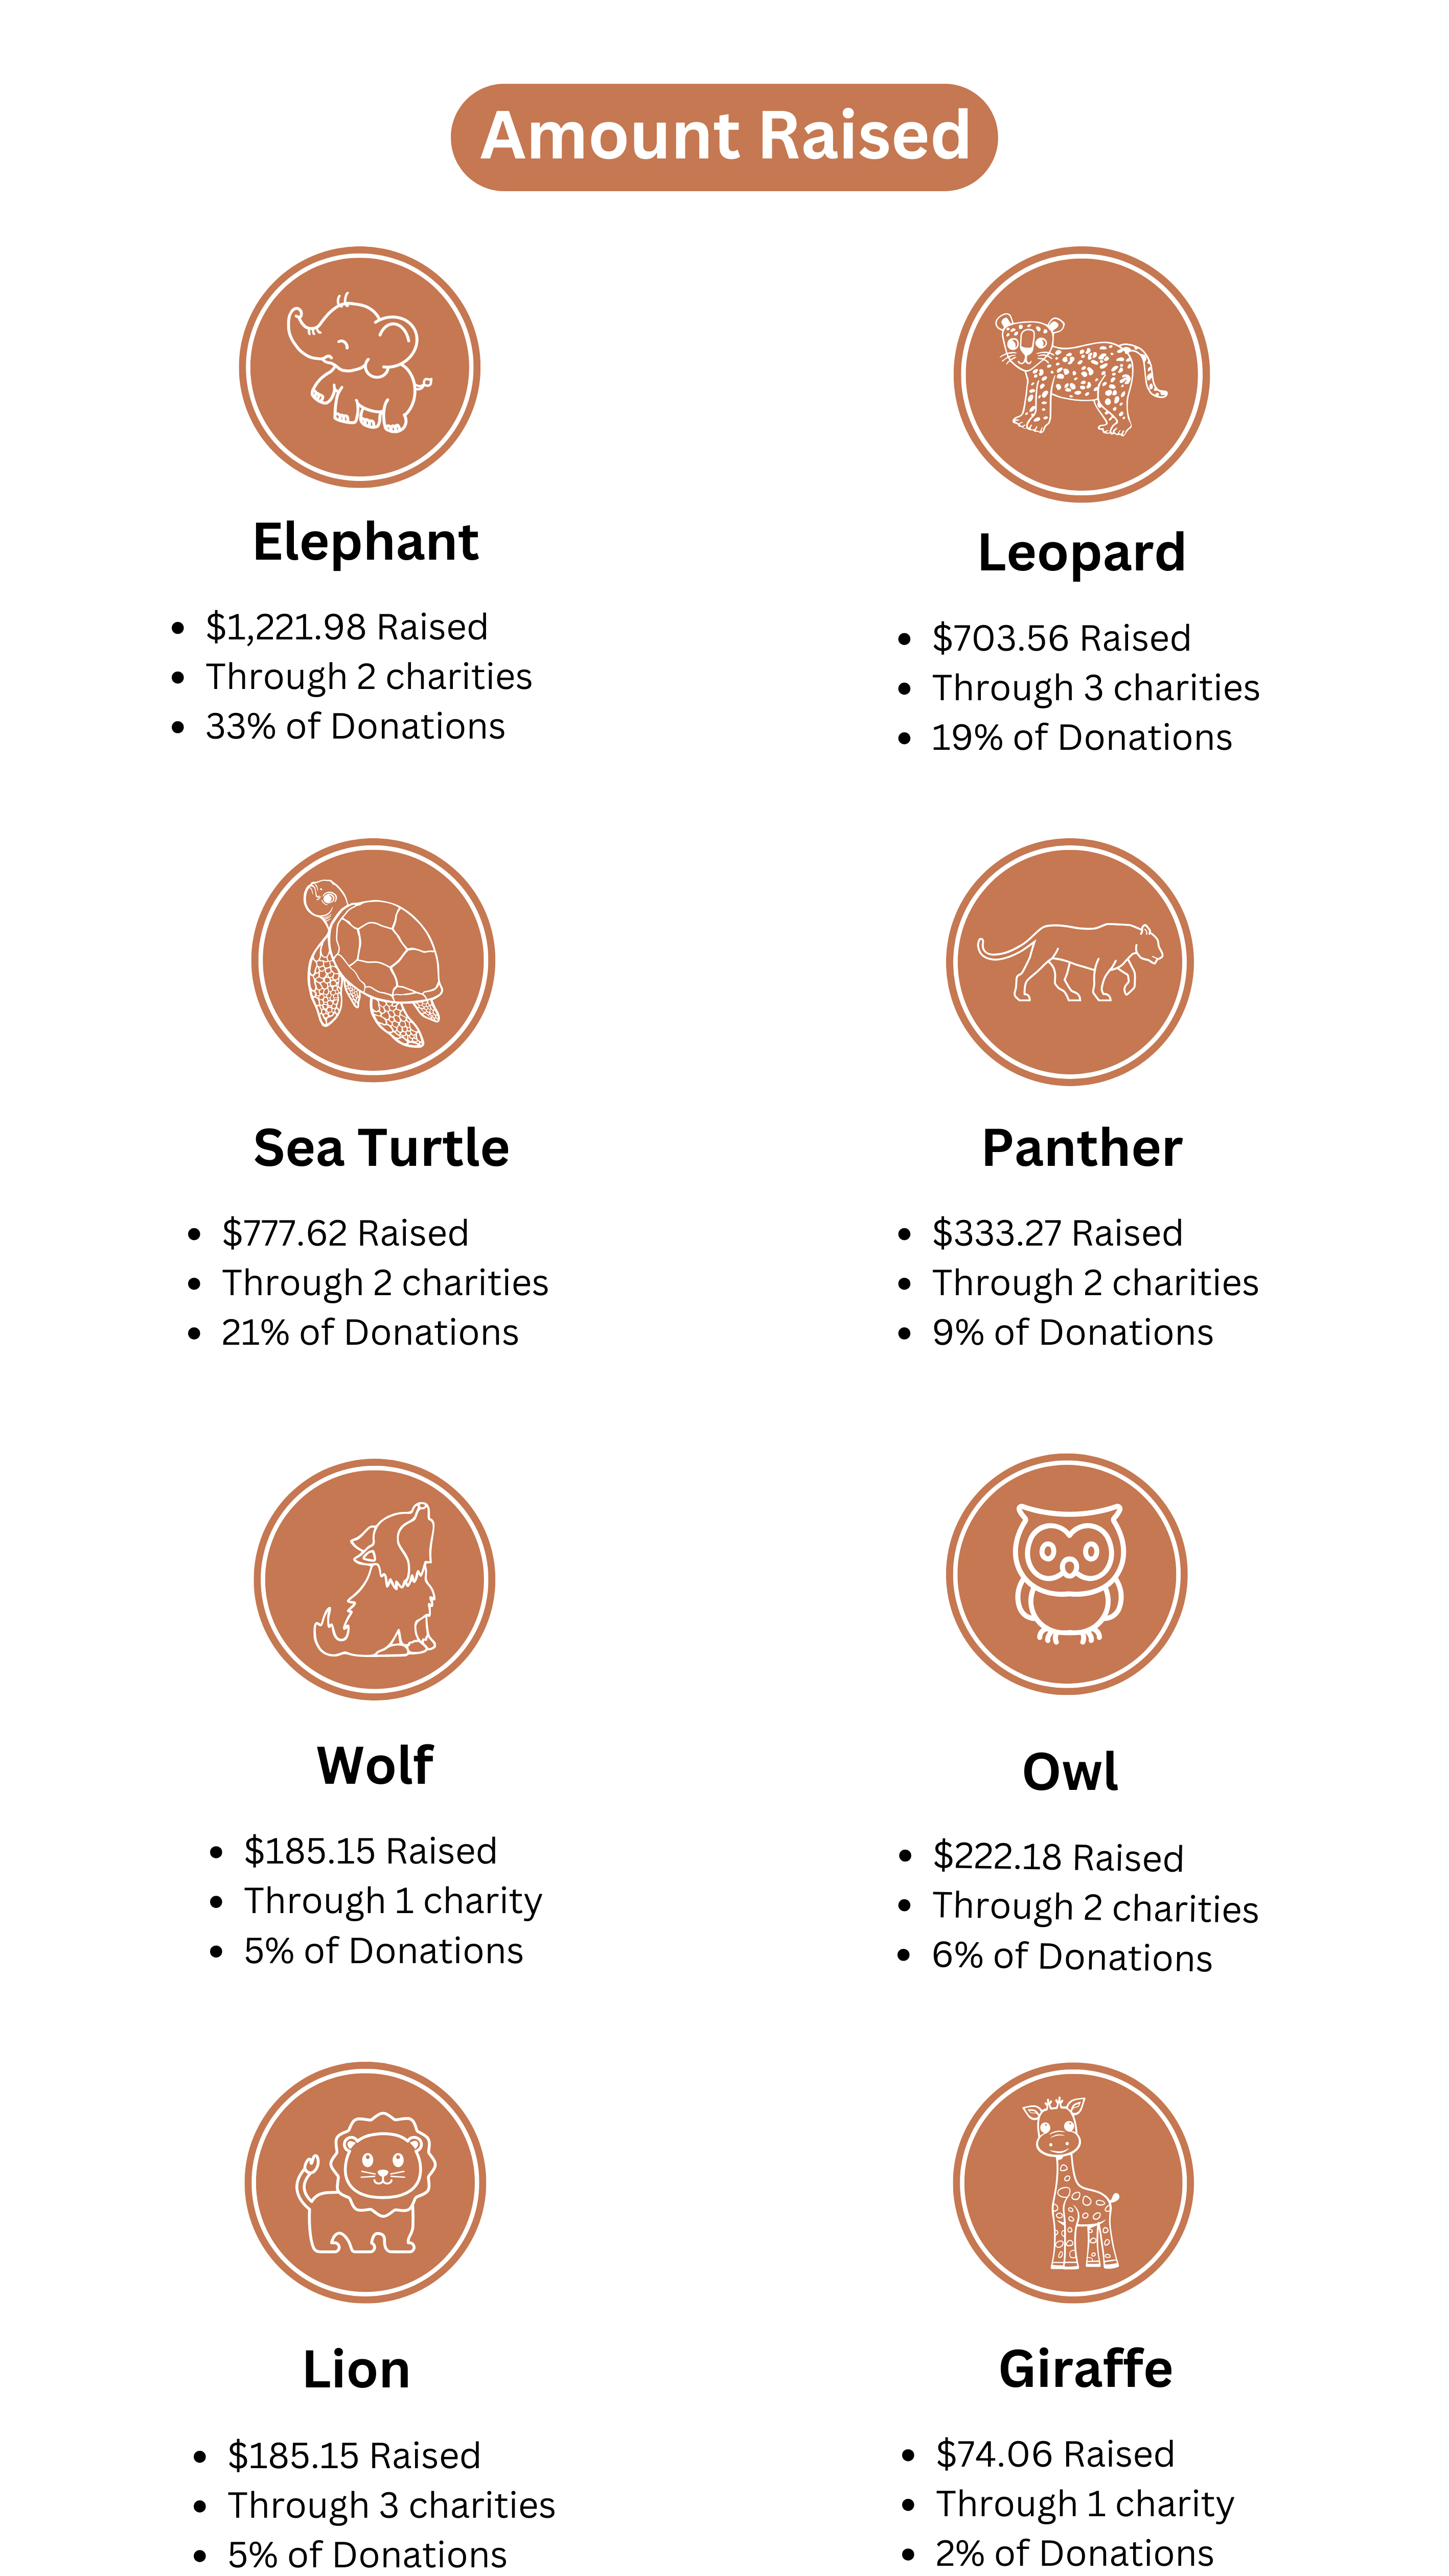
Task: Click the Amount Raised title banner
Action: pyautogui.click(x=724, y=137)
